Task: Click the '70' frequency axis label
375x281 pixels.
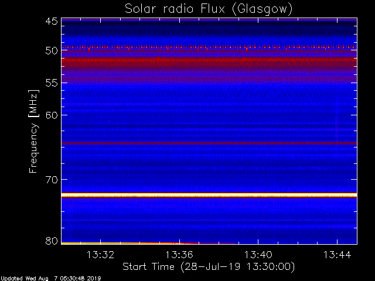Action: point(52,180)
